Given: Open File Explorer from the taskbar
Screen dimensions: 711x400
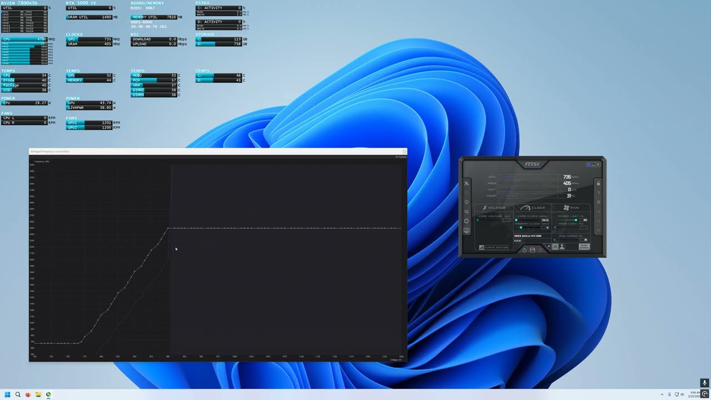Looking at the screenshot, I should [x=38, y=394].
